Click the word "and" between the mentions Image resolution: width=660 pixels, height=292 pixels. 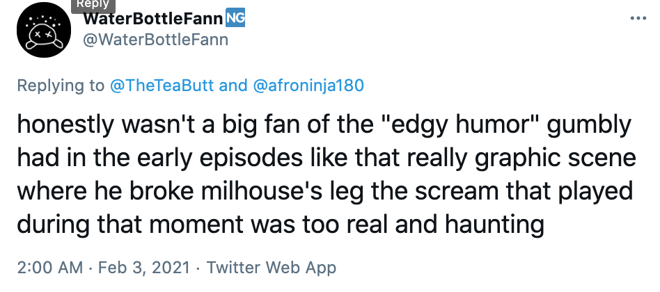click(233, 86)
